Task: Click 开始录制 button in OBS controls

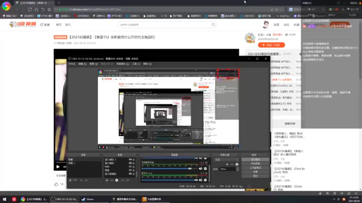Action: pyautogui.click(x=255, y=164)
